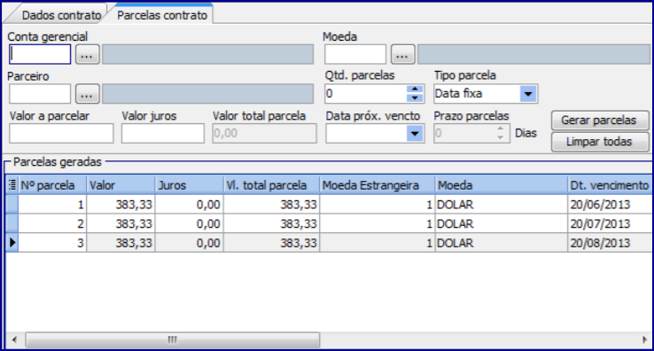Click Moeda Estrangeira cell of parcela 1
The image size is (654, 351).
(x=377, y=205)
